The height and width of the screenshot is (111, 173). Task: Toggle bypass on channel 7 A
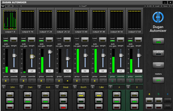tap(121, 40)
